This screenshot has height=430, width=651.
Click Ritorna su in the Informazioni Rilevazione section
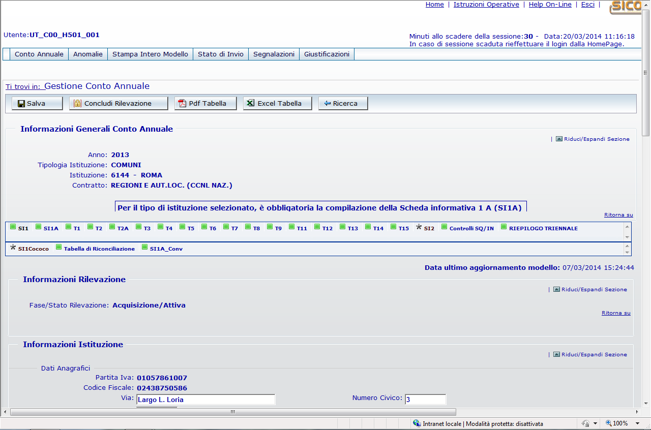[x=616, y=313]
